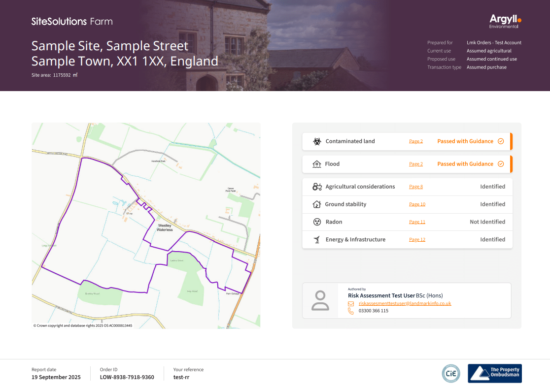Open Page 2 link for Flood
This screenshot has height=387, width=550.
click(x=416, y=164)
